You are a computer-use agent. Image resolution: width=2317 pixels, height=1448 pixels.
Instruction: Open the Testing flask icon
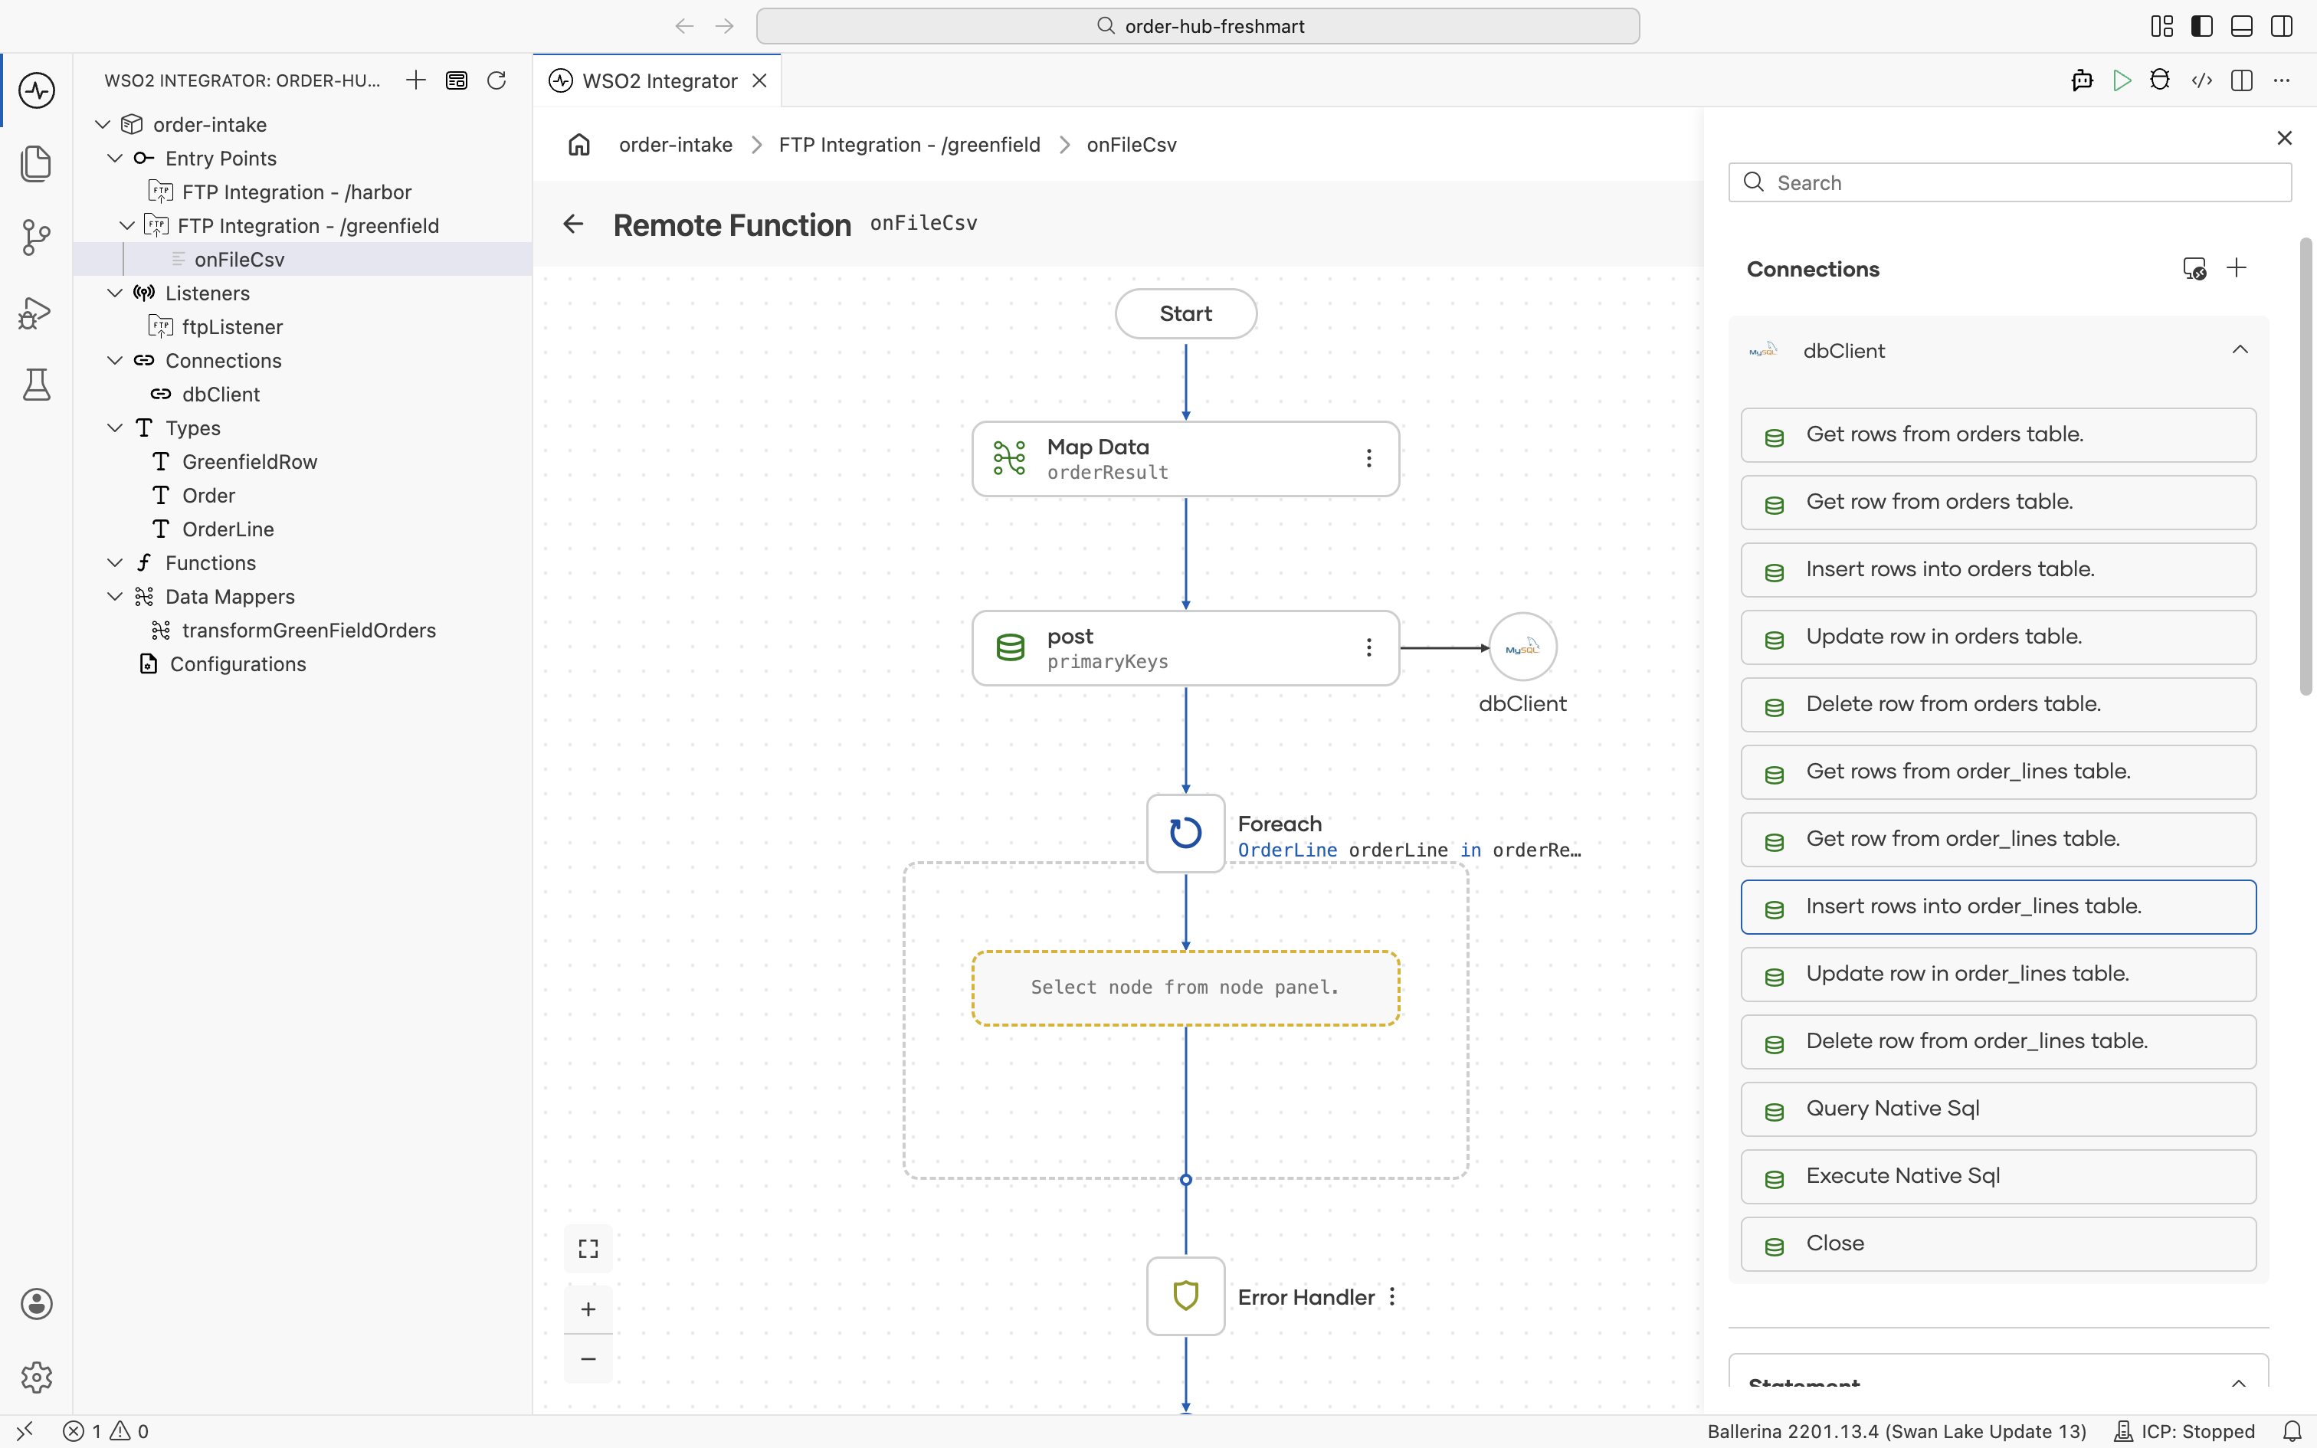tap(36, 385)
